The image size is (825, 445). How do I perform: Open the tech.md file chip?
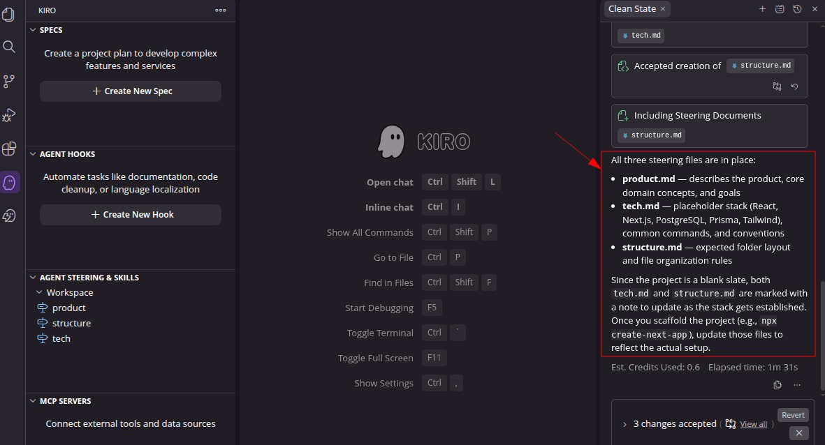(x=641, y=35)
